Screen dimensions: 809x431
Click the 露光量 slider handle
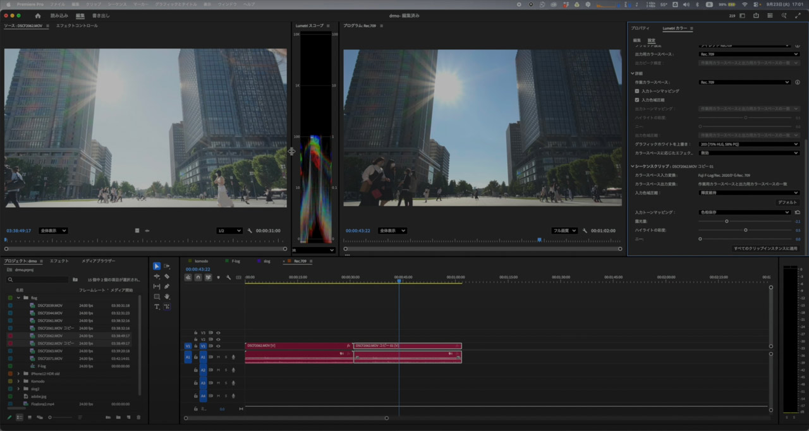(x=727, y=221)
